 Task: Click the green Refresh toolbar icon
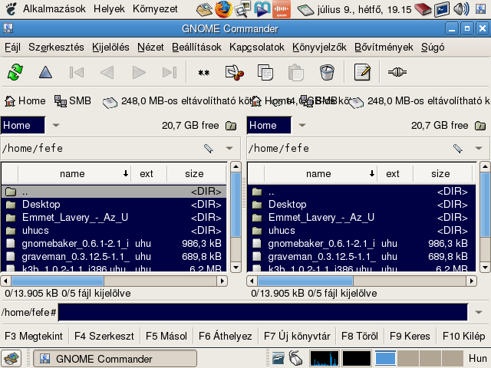15,72
